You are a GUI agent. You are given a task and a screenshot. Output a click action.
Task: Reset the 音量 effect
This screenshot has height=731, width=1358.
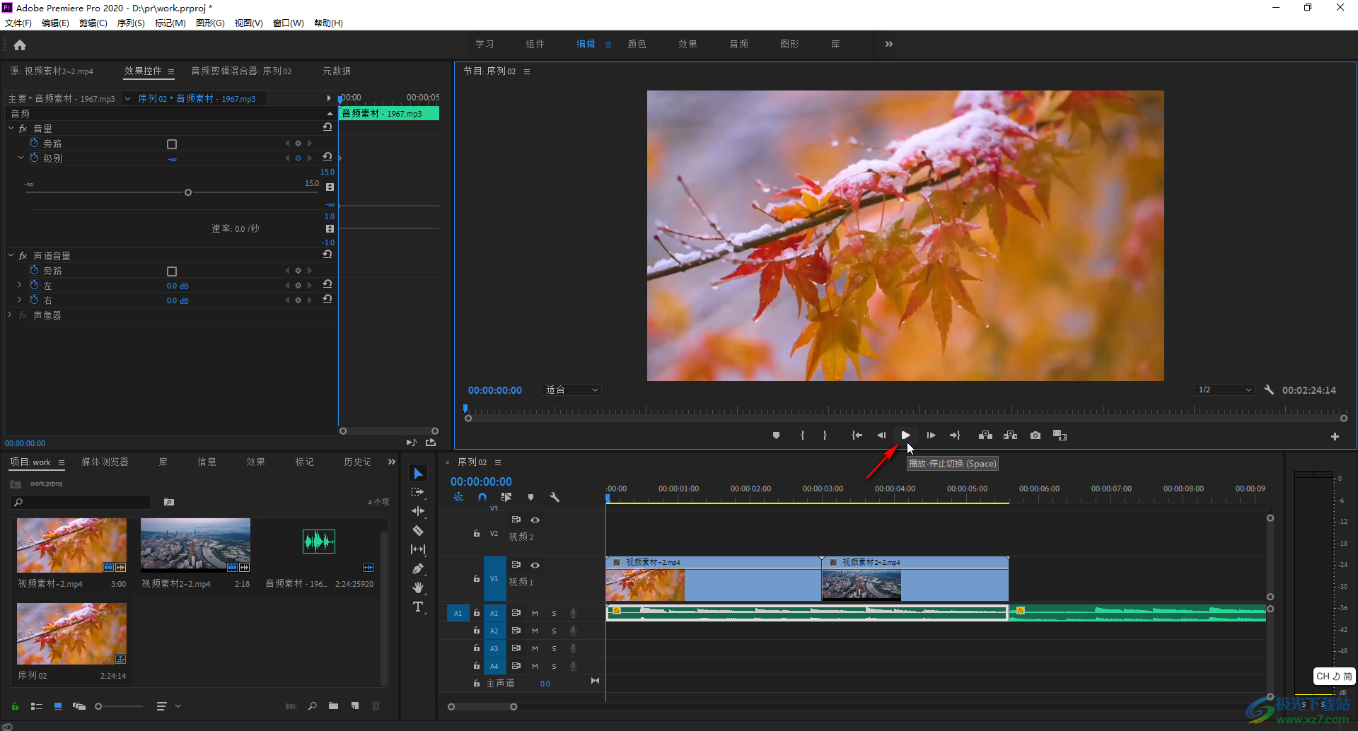tap(327, 127)
